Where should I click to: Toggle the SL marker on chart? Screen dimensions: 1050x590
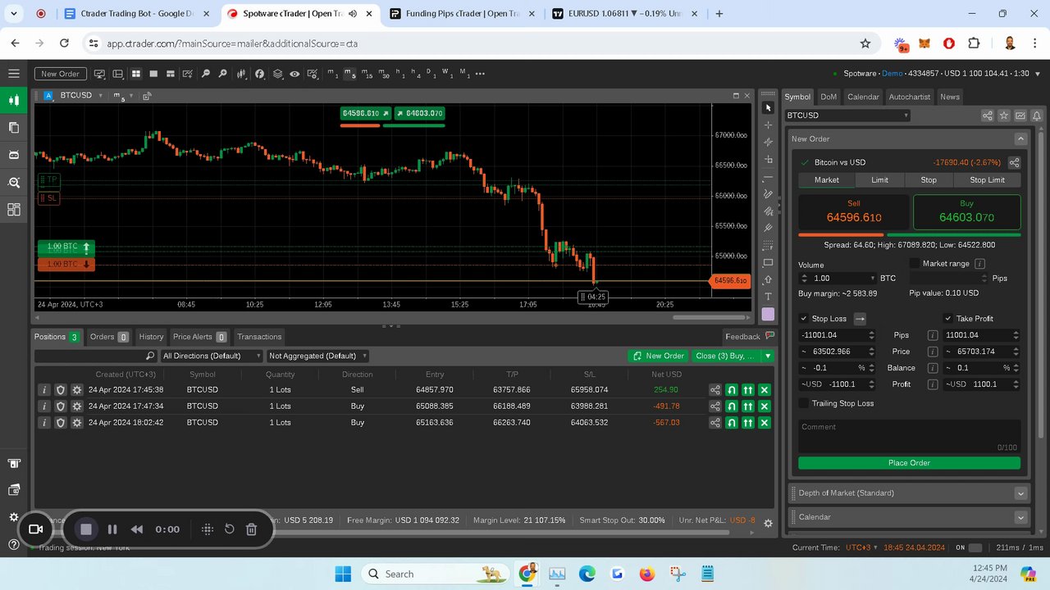pyautogui.click(x=48, y=197)
